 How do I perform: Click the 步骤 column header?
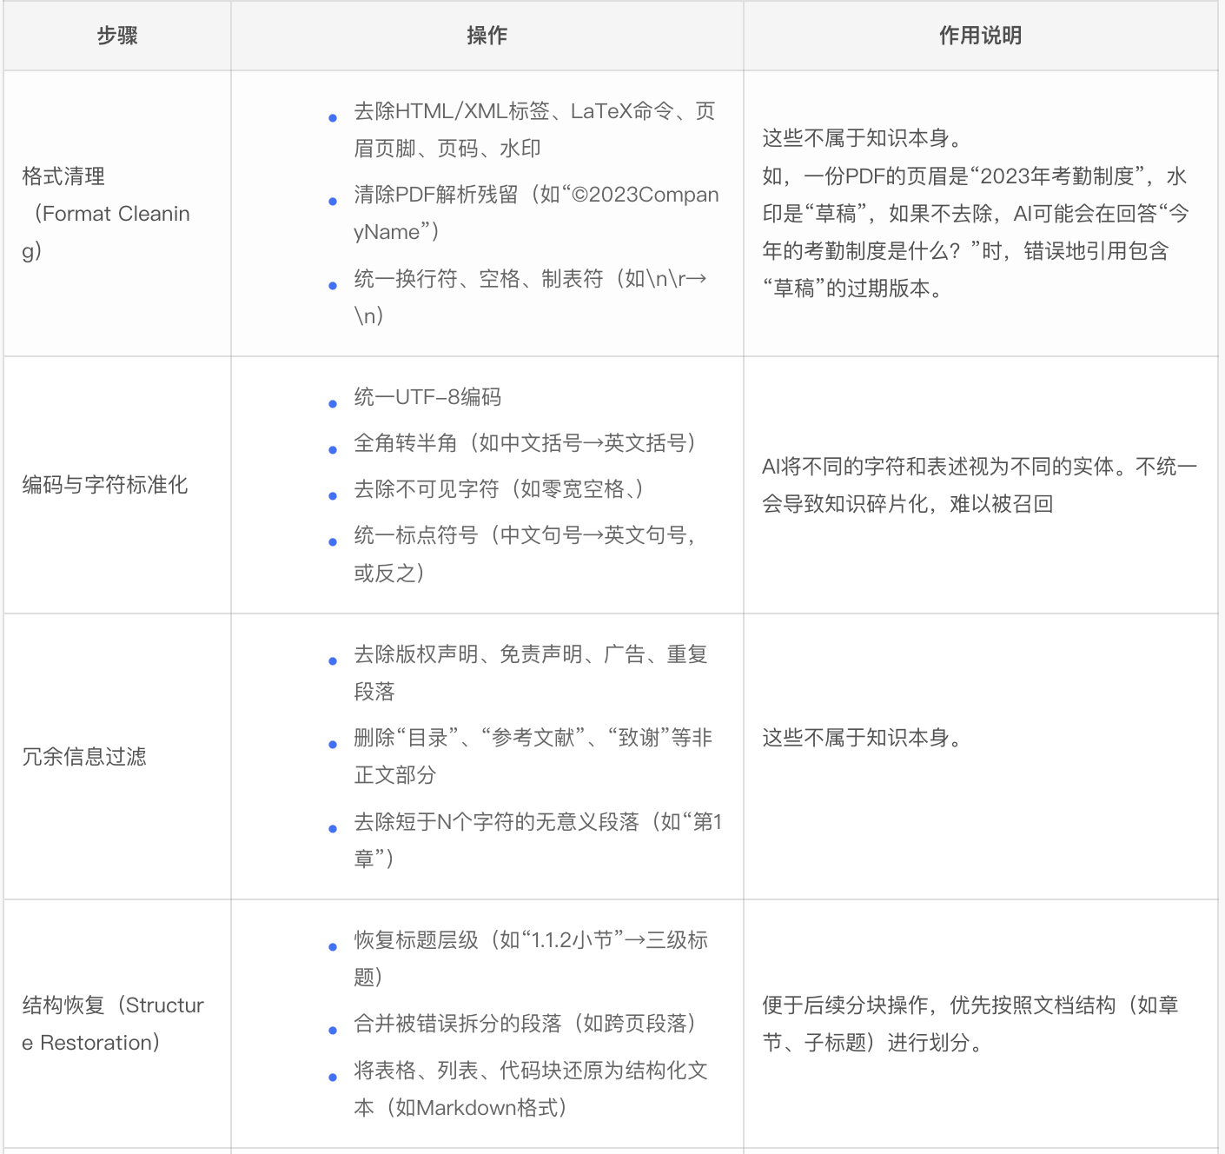117,36
